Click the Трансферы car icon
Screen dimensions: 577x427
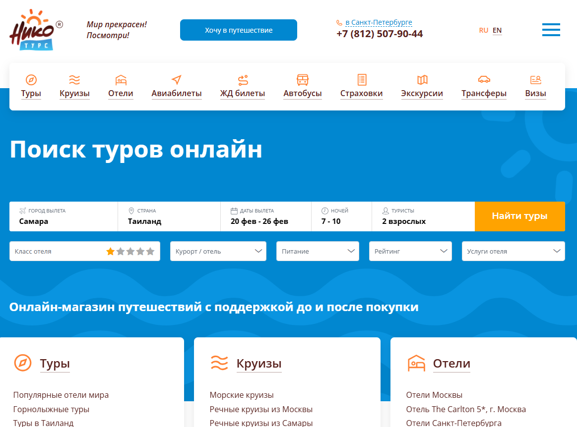(x=484, y=79)
